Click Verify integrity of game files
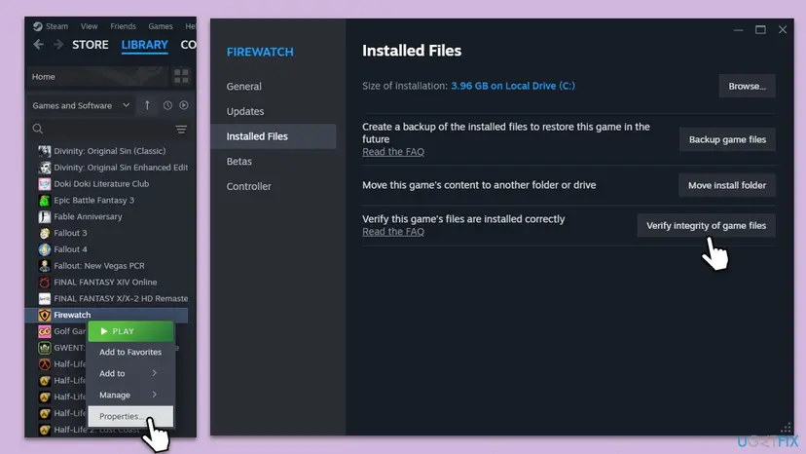The width and height of the screenshot is (806, 454). pyautogui.click(x=707, y=225)
